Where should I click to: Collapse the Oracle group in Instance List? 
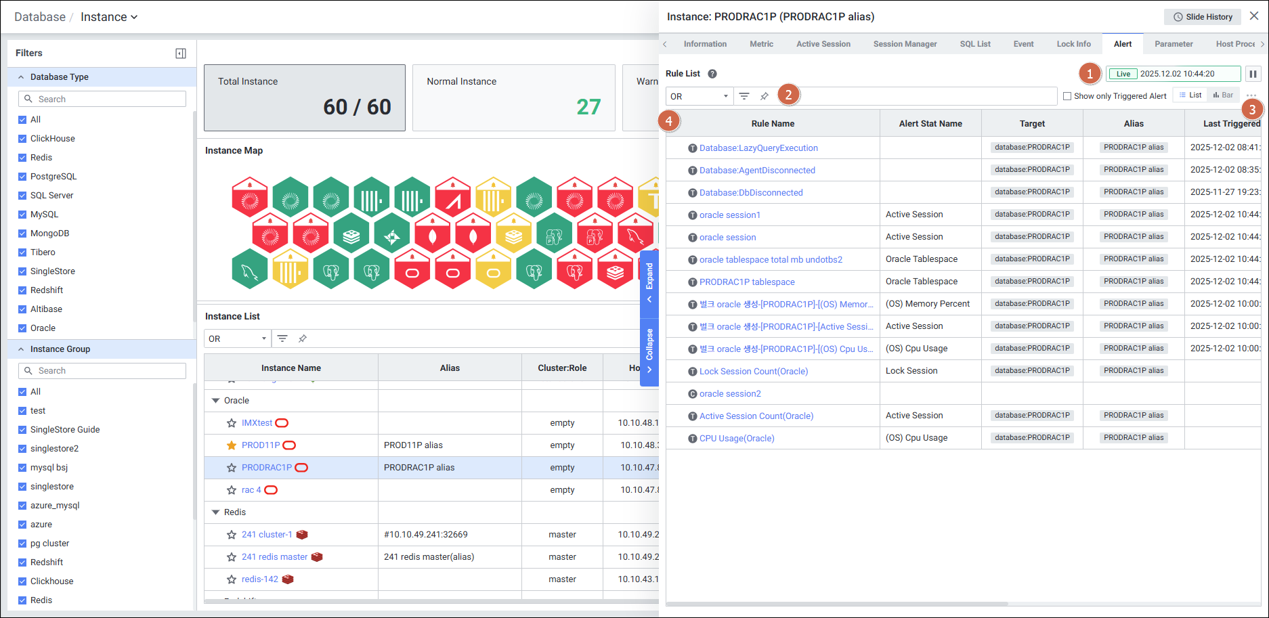(x=216, y=401)
